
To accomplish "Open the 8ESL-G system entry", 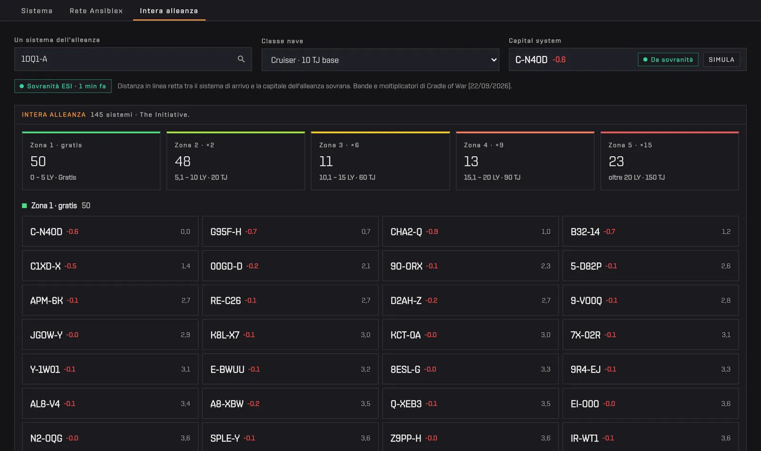I will pyautogui.click(x=470, y=369).
